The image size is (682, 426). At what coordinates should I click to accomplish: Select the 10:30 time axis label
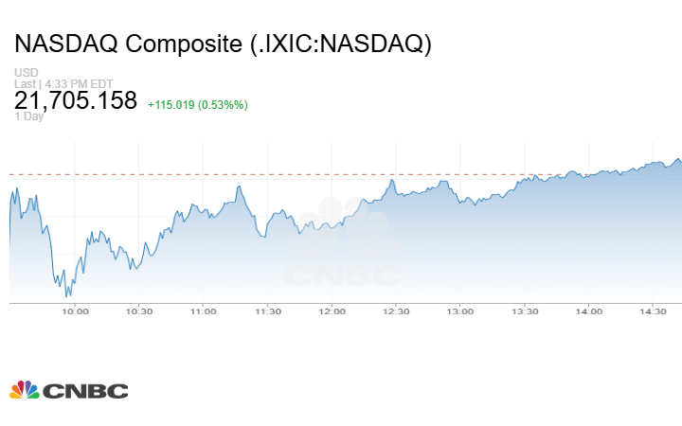(x=139, y=311)
